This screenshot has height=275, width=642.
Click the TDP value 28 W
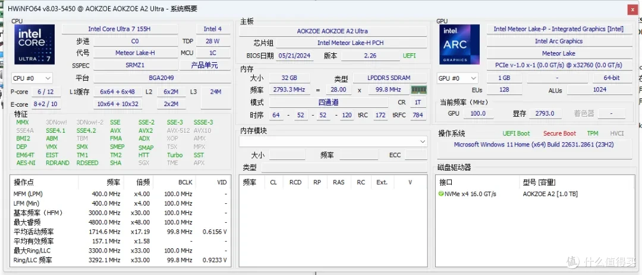[x=213, y=41]
